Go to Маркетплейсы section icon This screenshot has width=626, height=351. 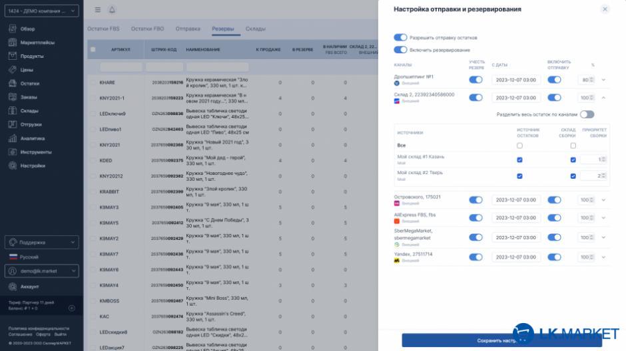[13, 43]
